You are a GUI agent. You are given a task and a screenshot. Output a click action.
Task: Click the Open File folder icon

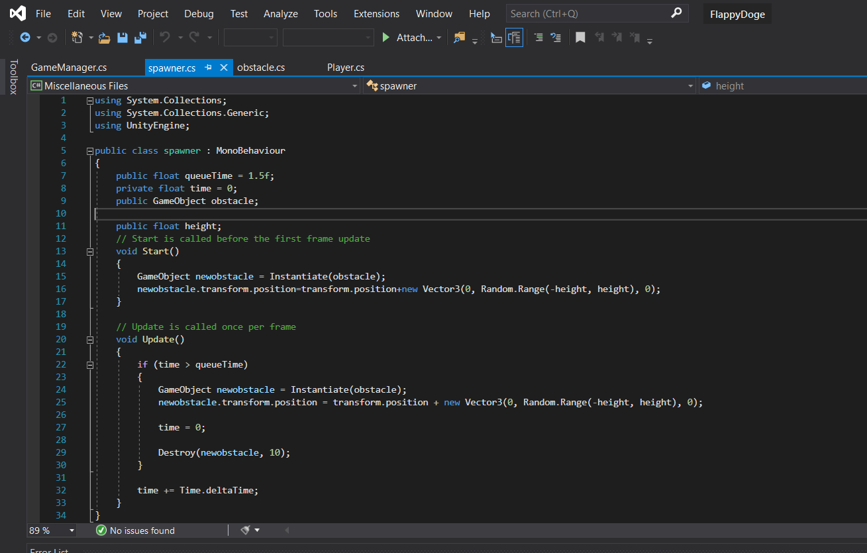104,38
